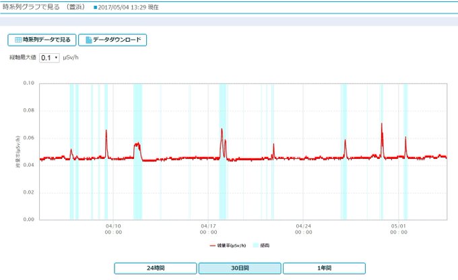Click the 04/10 00:00 x-axis label
Viewport: 458px width, 280px height.
pos(113,230)
